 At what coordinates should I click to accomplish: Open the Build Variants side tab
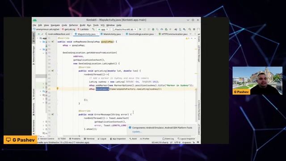(x=34, y=127)
